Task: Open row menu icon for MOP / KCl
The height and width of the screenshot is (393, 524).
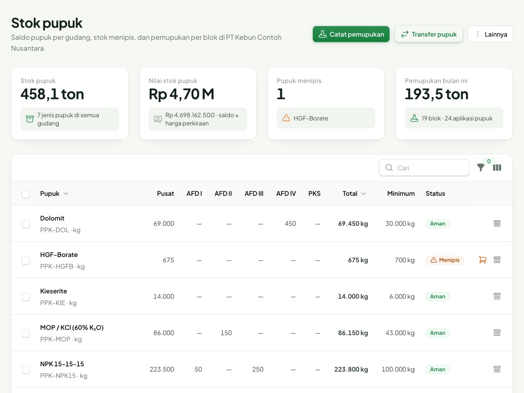Action: (x=497, y=333)
